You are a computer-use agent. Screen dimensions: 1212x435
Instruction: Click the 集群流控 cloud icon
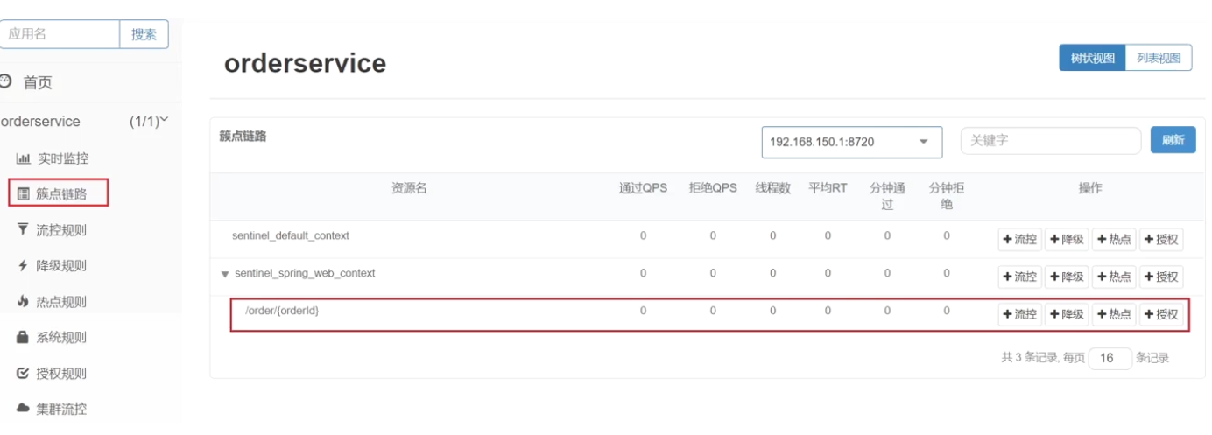coord(23,409)
